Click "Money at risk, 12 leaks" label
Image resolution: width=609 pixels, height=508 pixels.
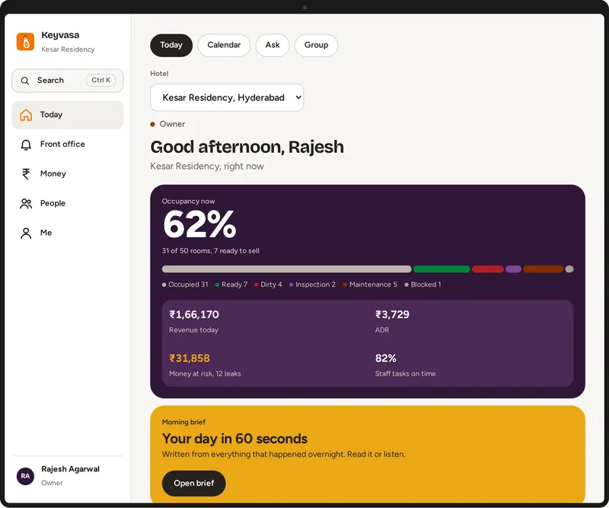(x=205, y=373)
